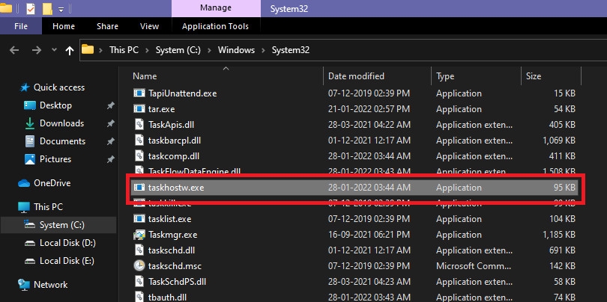This screenshot has width=607, height=302.
Task: Open the Application Tools tab
Action: pyautogui.click(x=215, y=26)
